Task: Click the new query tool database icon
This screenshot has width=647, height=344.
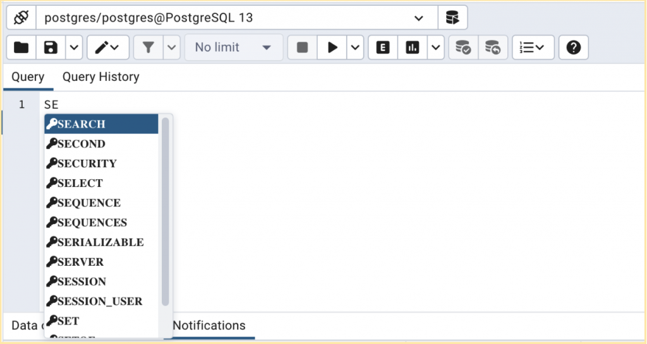Action: pyautogui.click(x=452, y=18)
